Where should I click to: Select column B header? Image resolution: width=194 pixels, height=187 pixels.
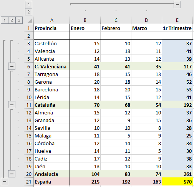(85, 20)
